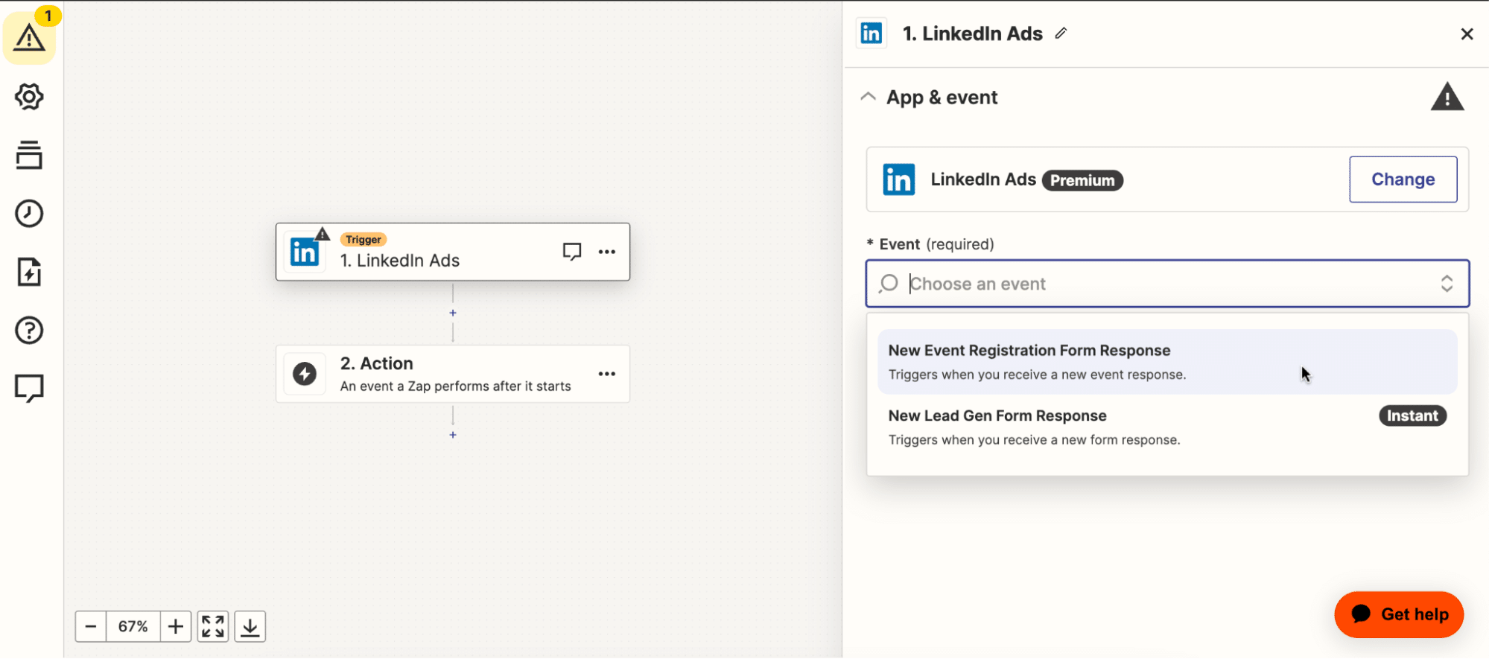1489x659 pixels.
Task: Rename the step with the pencil icon
Action: (1061, 33)
